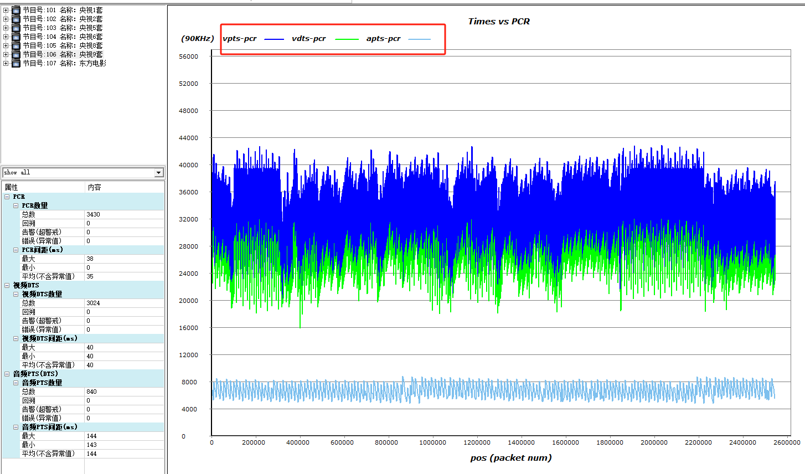Screen dimensions: 805x474
Task: Collapse the PCR间距(ms) subgroup
Action: (x=16, y=250)
